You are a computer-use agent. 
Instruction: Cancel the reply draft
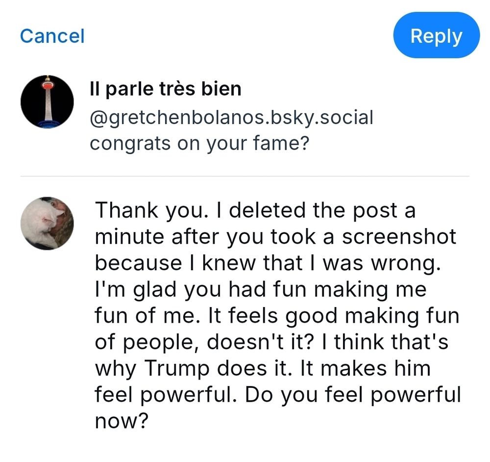(52, 36)
